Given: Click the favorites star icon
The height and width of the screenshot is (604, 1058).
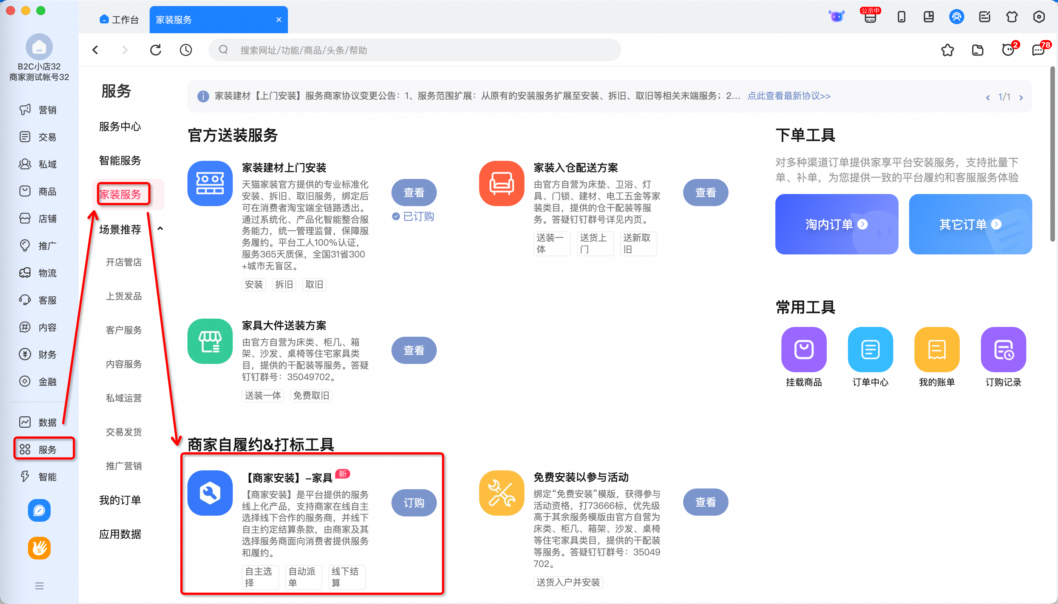Looking at the screenshot, I should [x=948, y=50].
